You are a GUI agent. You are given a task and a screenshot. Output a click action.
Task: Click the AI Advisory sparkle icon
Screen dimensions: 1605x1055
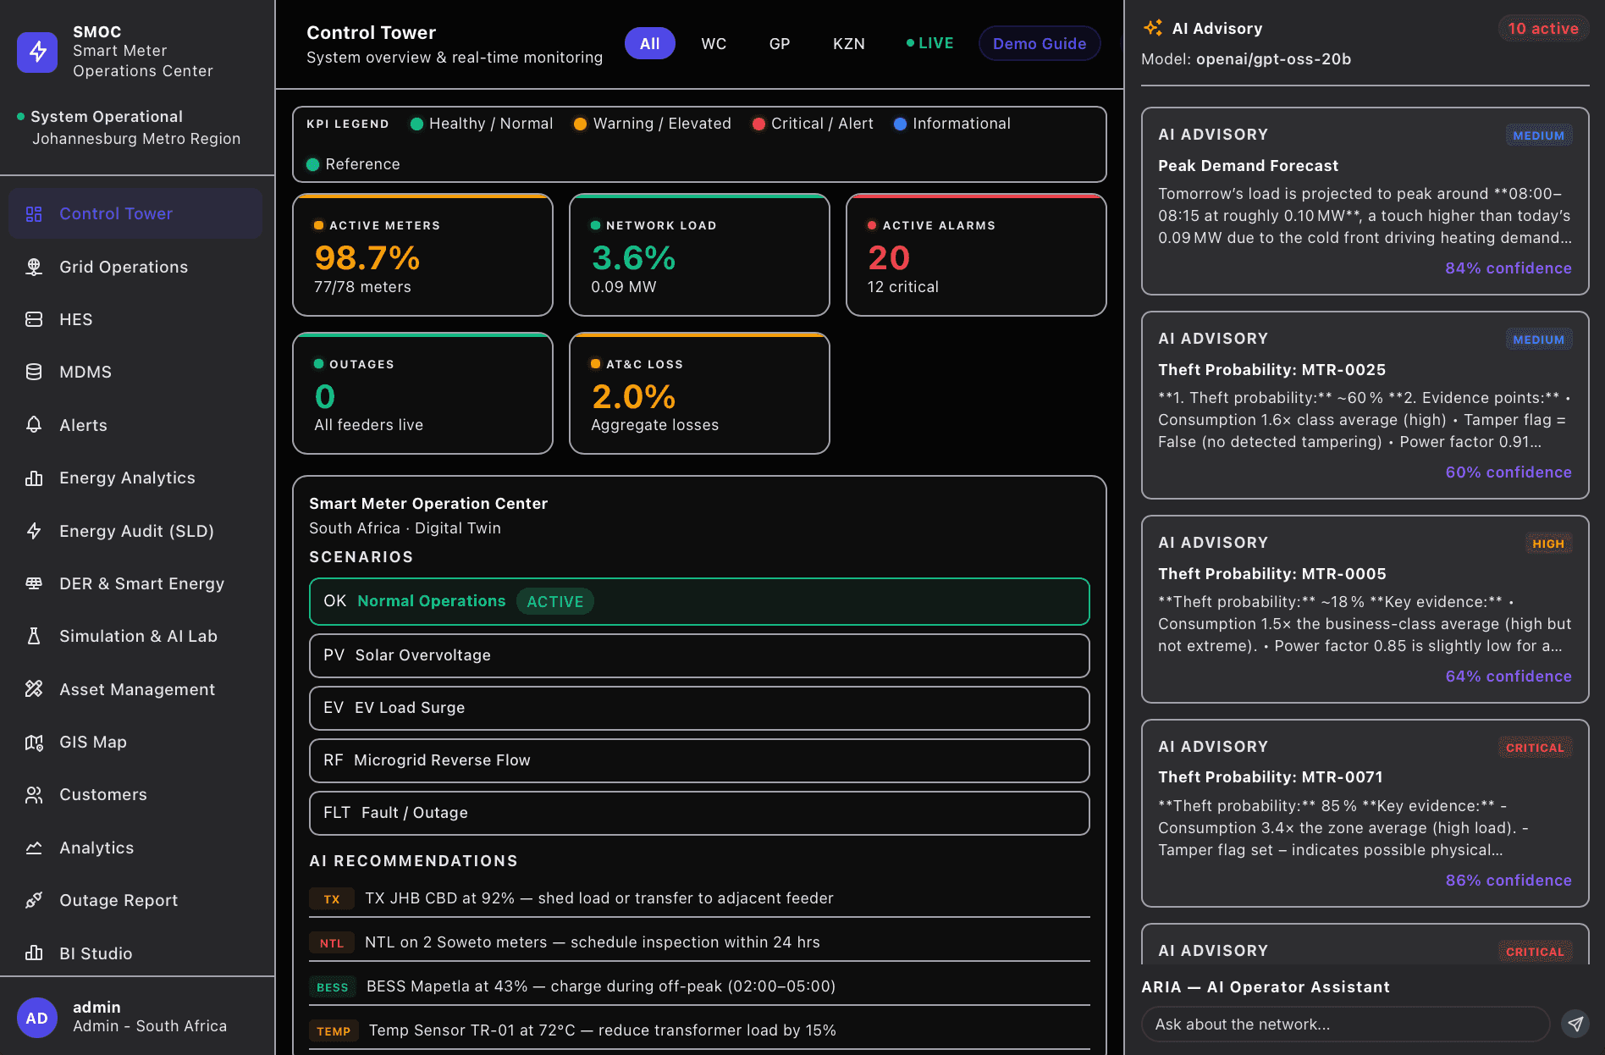click(x=1152, y=28)
